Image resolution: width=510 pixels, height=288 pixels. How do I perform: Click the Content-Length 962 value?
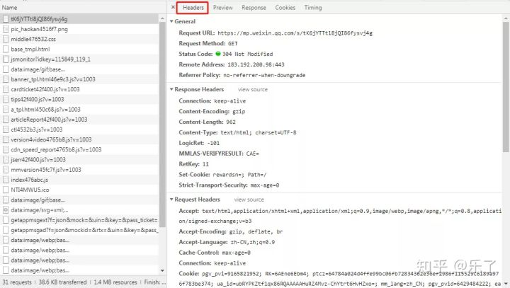pos(231,122)
